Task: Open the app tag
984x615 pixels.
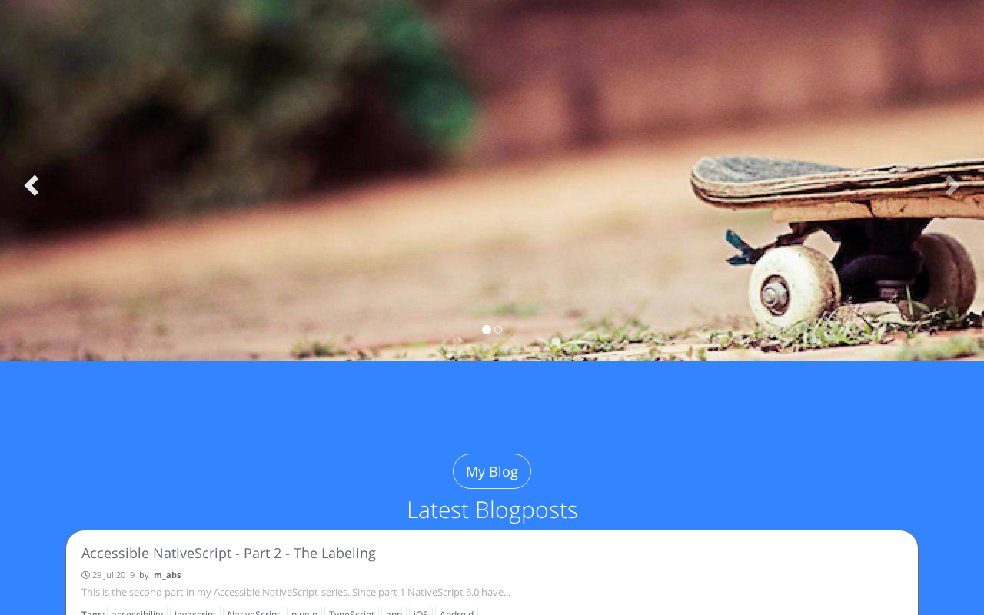Action: click(394, 612)
